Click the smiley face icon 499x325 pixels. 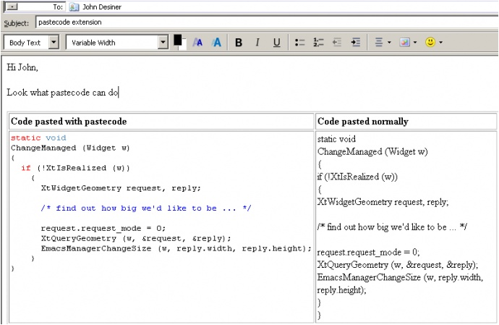(430, 42)
